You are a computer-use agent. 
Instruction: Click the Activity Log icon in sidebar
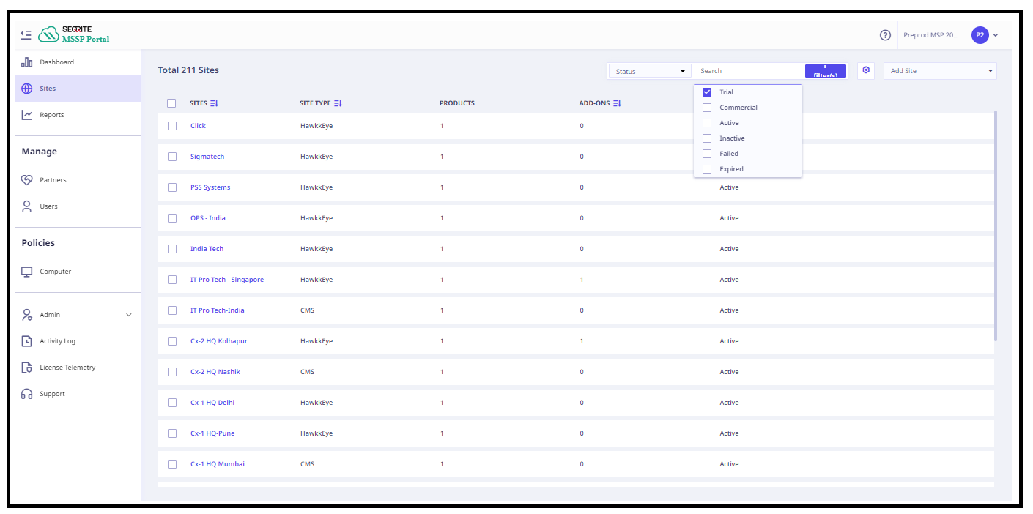coord(26,341)
